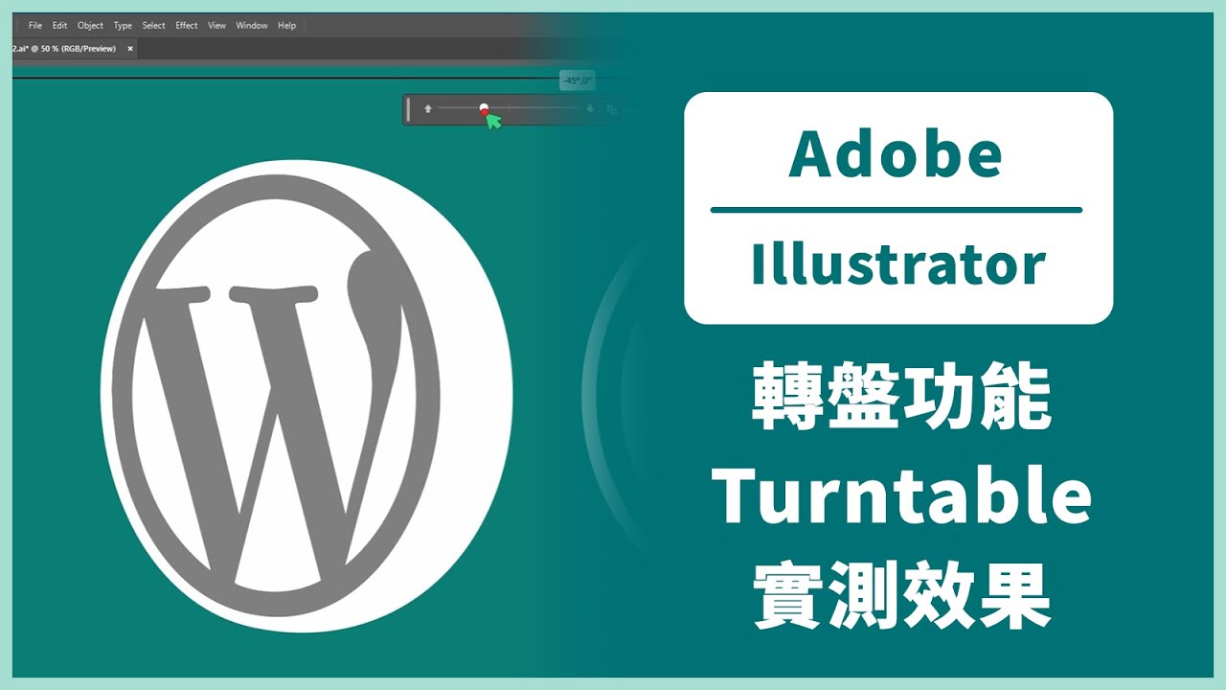Open the Object menu
This screenshot has width=1226, height=690.
(90, 26)
